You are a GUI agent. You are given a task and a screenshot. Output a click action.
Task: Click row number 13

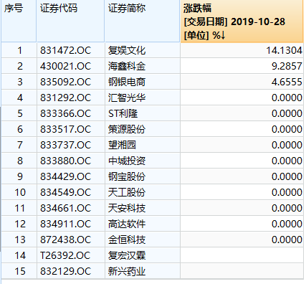pyautogui.click(x=20, y=240)
